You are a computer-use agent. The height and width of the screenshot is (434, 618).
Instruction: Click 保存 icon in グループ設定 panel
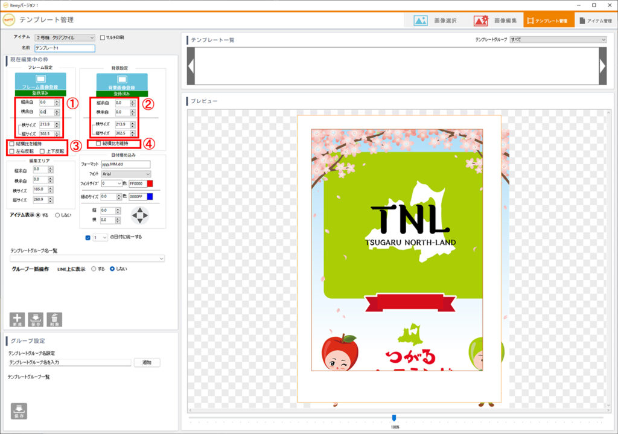[x=19, y=411]
